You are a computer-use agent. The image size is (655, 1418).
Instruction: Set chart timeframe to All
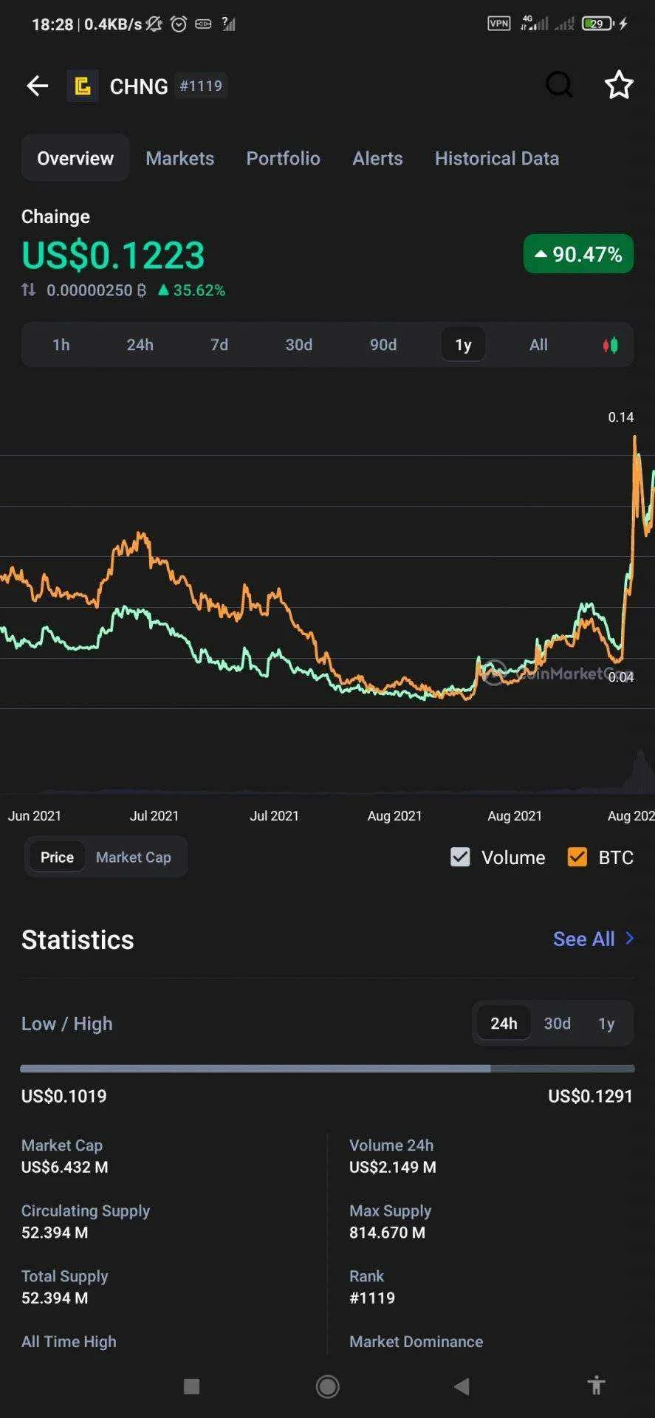point(539,345)
